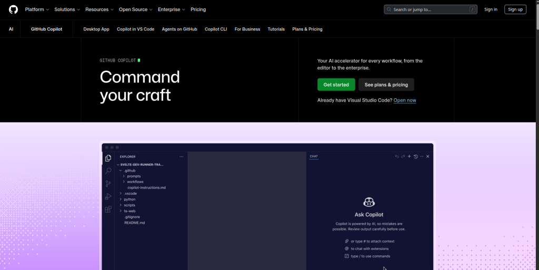
Task: Click the Sign up button
Action: click(515, 9)
